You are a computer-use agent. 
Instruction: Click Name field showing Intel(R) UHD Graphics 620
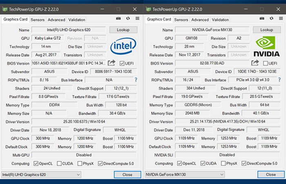click(x=69, y=30)
